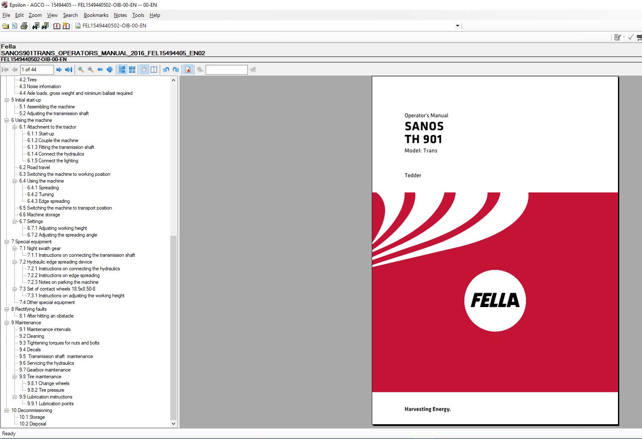Jump to the last page
The width and height of the screenshot is (642, 439).
pyautogui.click(x=69, y=70)
